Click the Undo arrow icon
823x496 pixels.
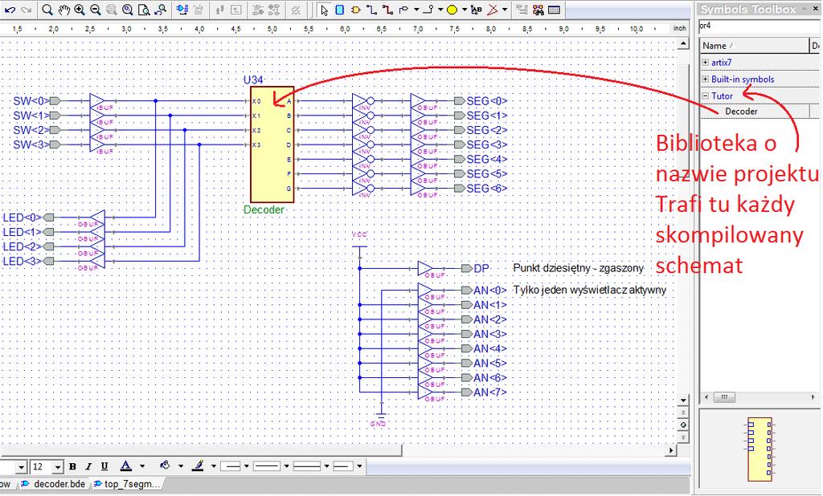click(x=10, y=10)
